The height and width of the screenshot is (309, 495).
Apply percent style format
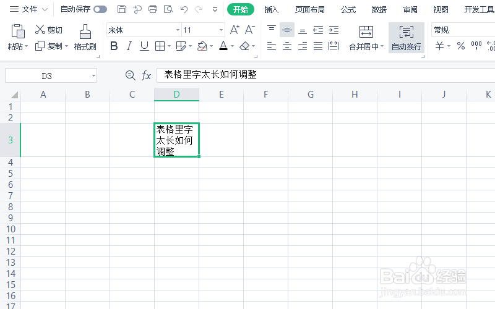click(x=461, y=46)
